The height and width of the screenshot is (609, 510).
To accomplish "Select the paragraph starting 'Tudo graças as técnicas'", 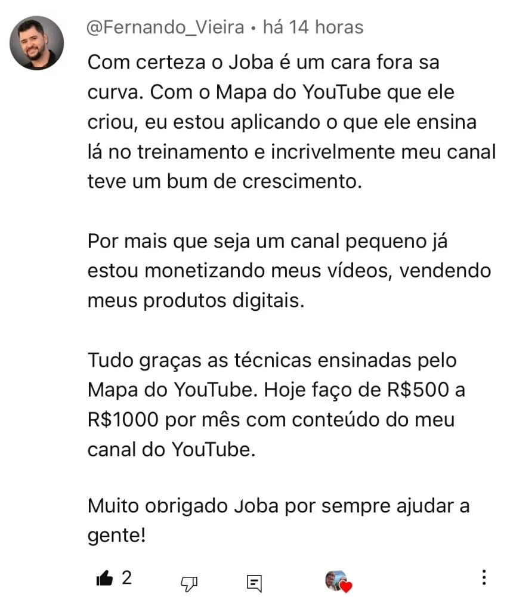I will pos(276,404).
